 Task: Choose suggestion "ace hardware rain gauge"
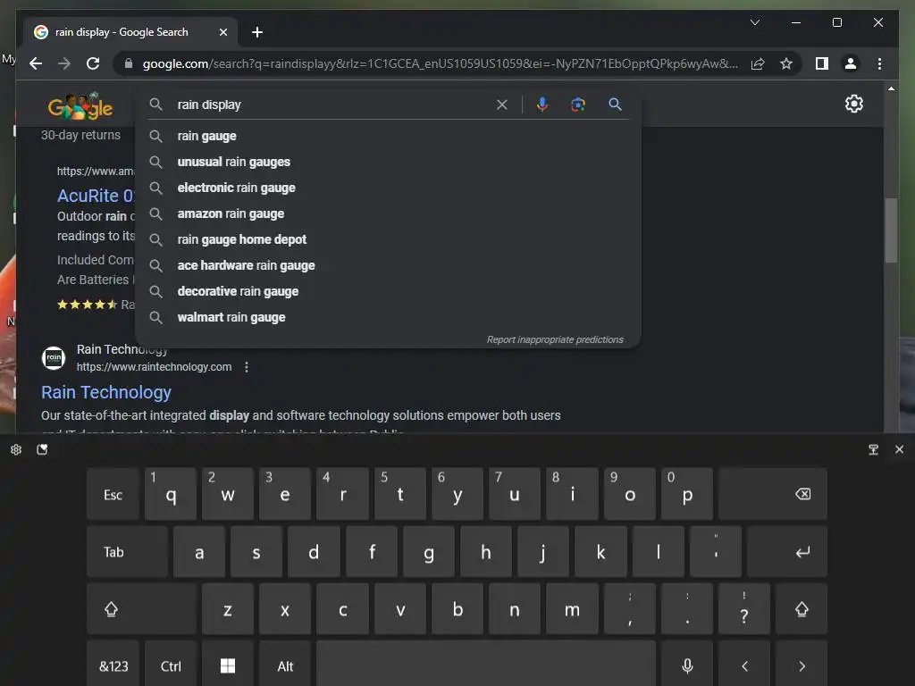pyautogui.click(x=388, y=265)
